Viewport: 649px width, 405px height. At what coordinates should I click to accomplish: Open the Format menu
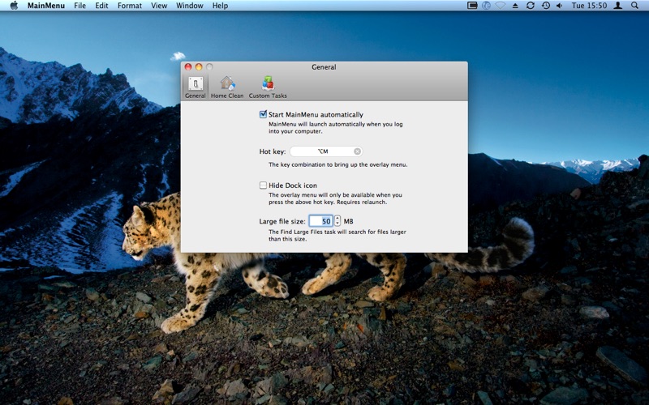(x=130, y=6)
